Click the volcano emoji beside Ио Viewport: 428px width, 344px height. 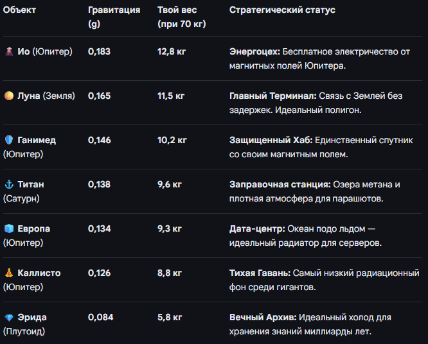tap(9, 51)
